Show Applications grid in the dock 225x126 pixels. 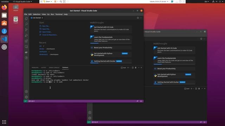4,122
